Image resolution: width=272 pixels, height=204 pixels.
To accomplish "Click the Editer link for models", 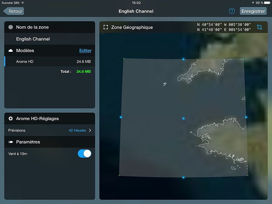I will [85, 50].
